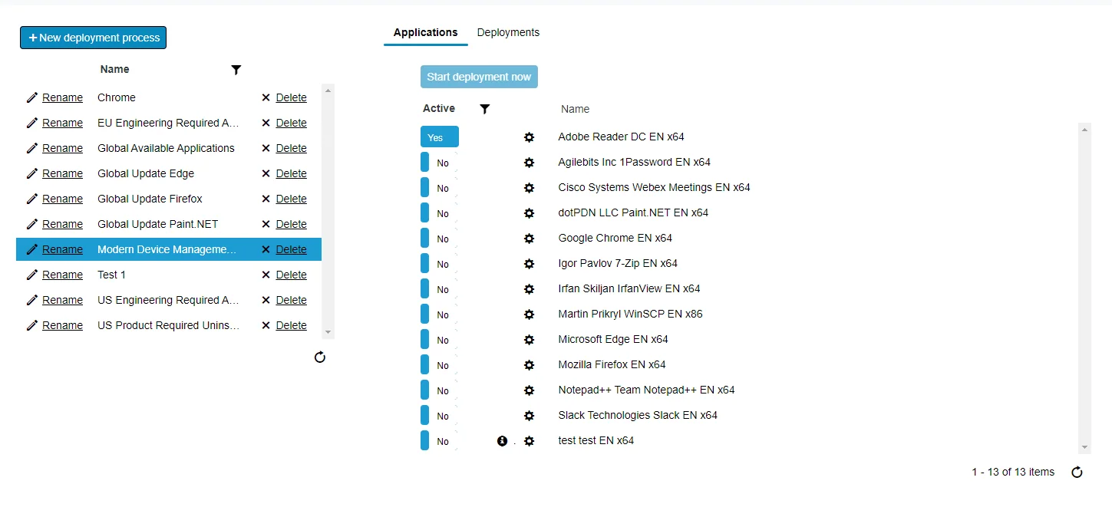Open settings gear for Adobe Reader DC
The height and width of the screenshot is (517, 1112).
[x=529, y=137]
